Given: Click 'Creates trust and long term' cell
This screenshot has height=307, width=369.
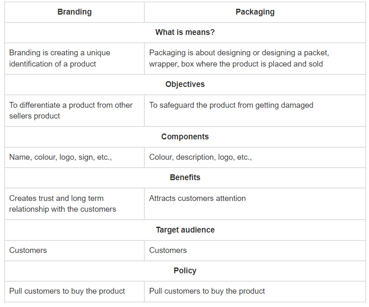Looking at the screenshot, I should [x=63, y=203].
